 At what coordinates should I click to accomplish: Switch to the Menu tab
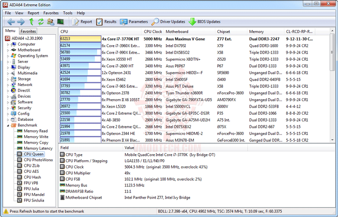(10, 31)
